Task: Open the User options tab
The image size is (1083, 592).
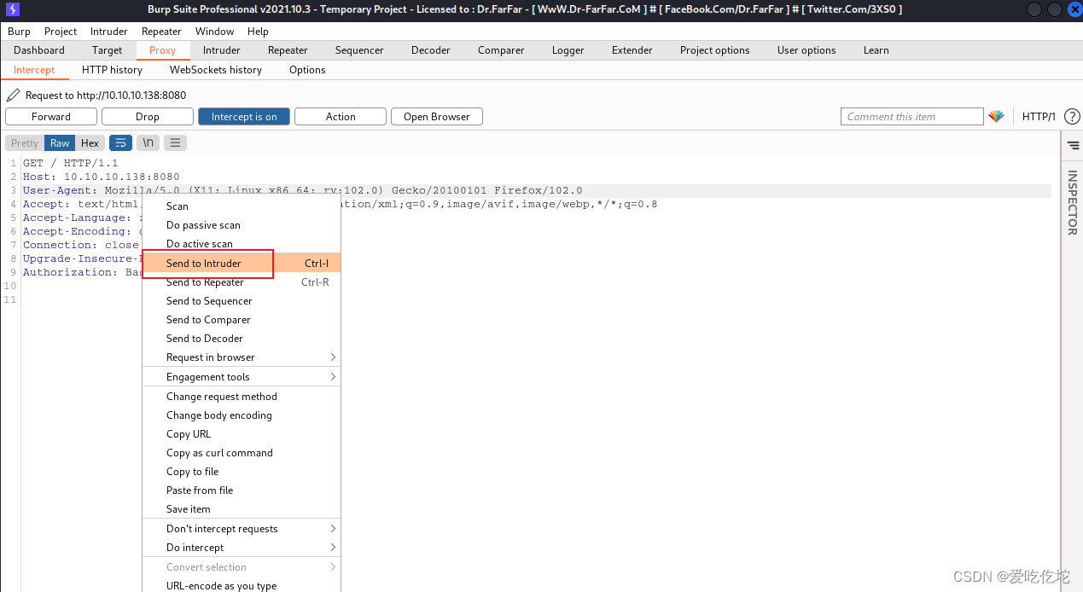Action: tap(806, 50)
